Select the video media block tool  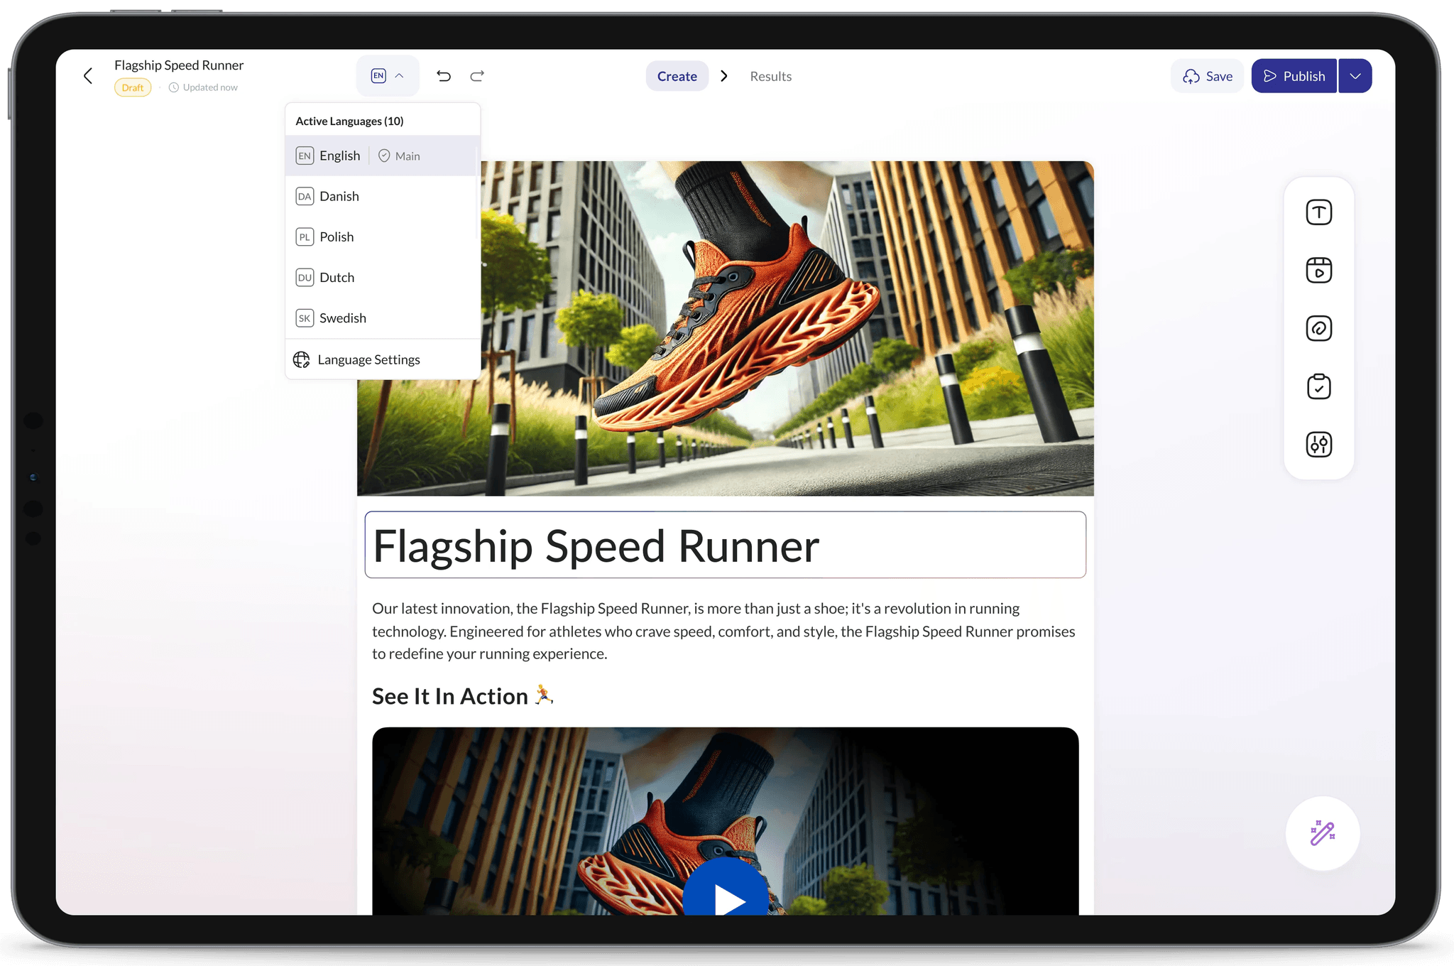tap(1318, 271)
